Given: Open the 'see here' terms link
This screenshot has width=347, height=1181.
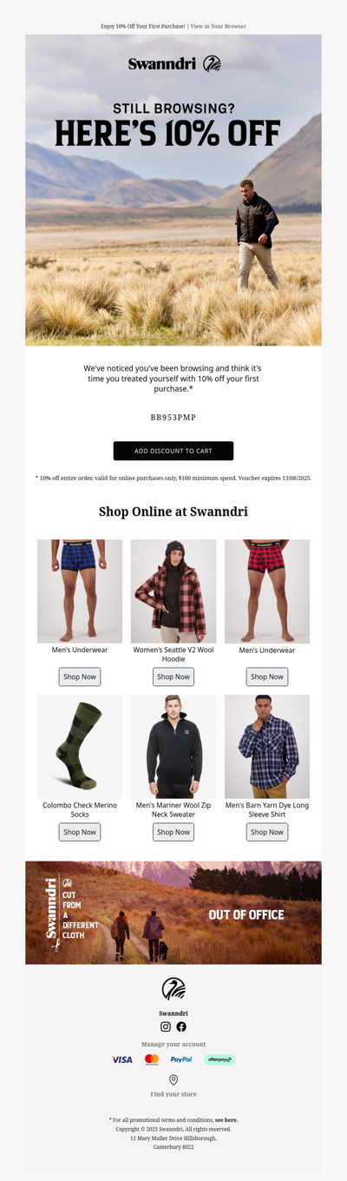Looking at the screenshot, I should [x=226, y=1120].
